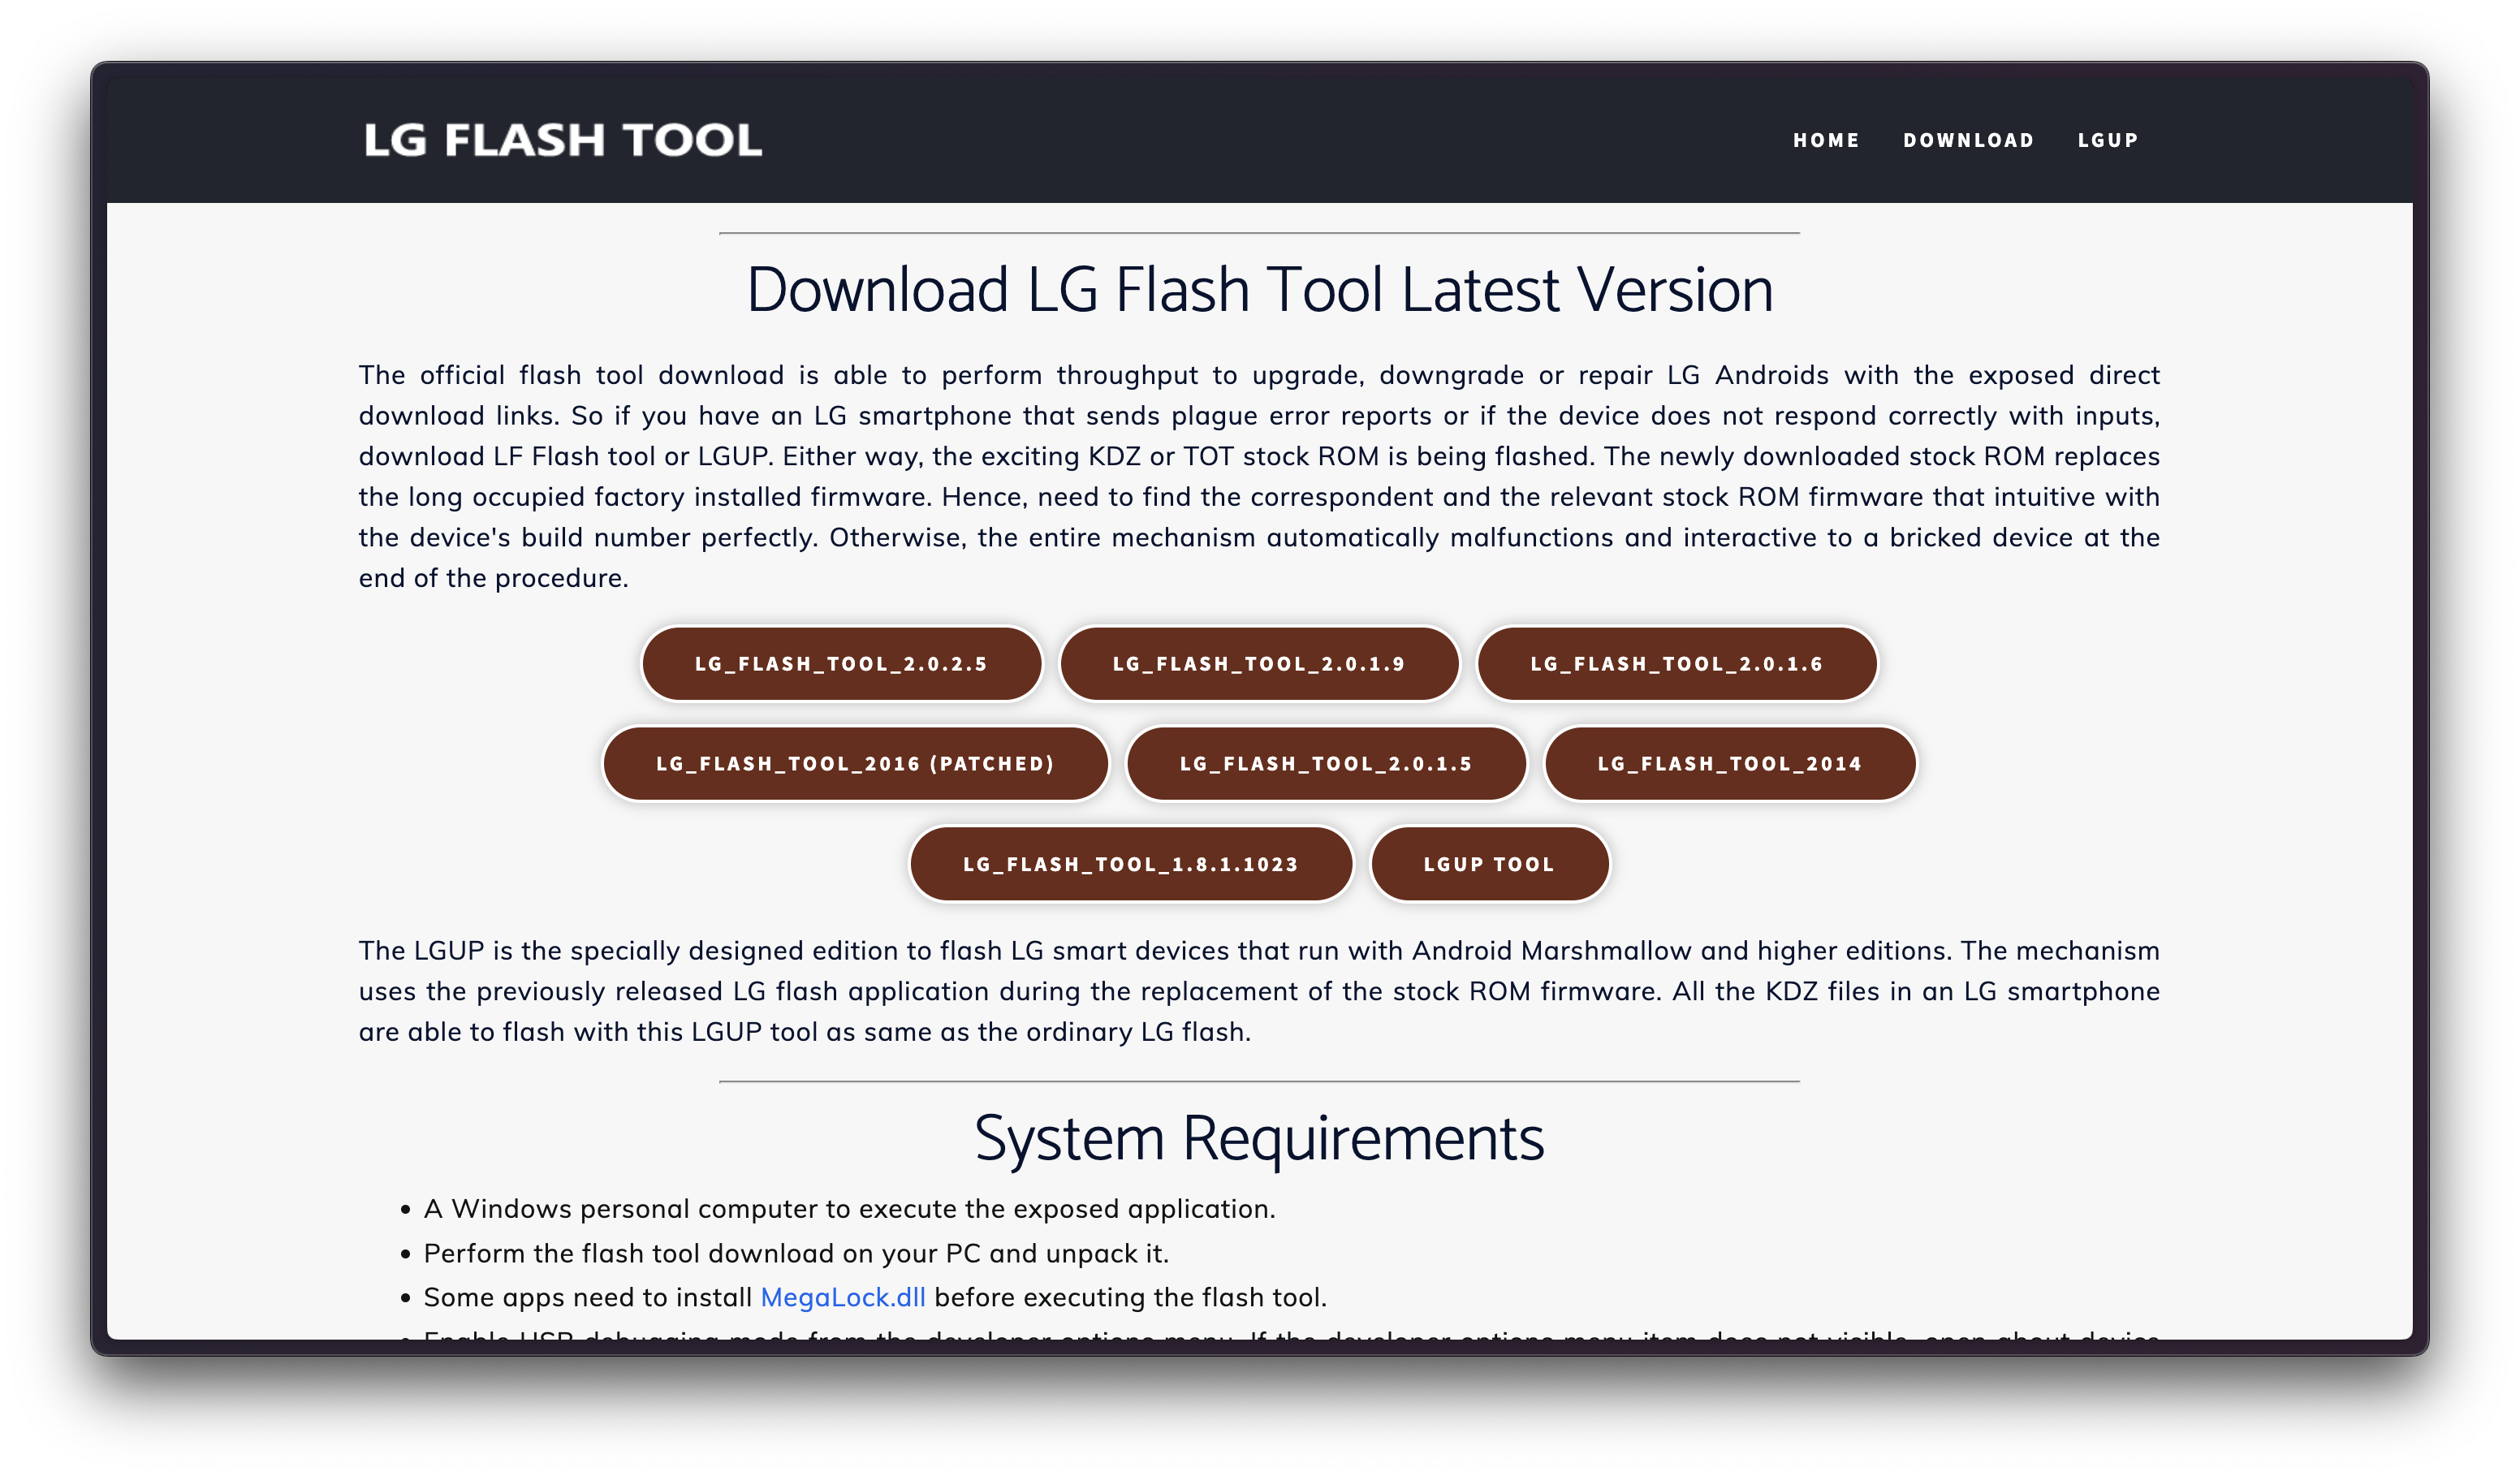Open the MegaLock.dll link

842,1297
